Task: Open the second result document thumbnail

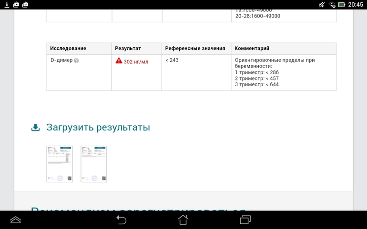Action: [94, 164]
